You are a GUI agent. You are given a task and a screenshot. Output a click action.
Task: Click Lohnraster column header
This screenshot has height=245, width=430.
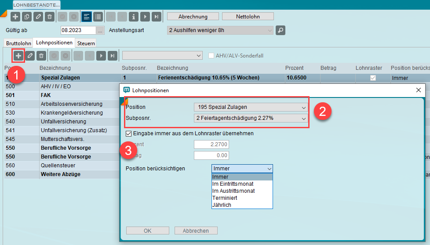tap(369, 68)
